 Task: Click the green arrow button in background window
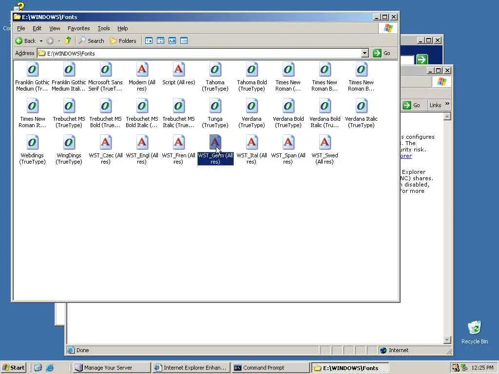[422, 59]
